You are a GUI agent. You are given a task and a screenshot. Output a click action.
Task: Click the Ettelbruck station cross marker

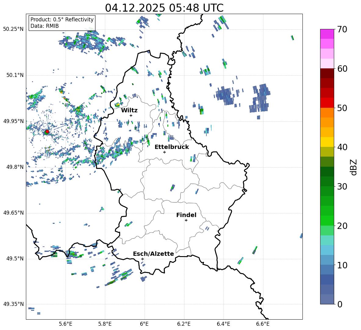click(x=164, y=152)
